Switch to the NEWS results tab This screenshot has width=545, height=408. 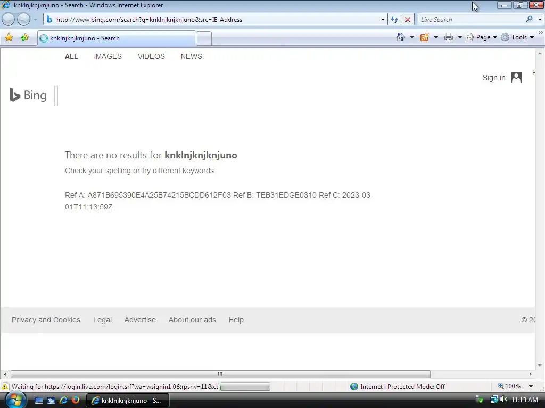pos(191,56)
